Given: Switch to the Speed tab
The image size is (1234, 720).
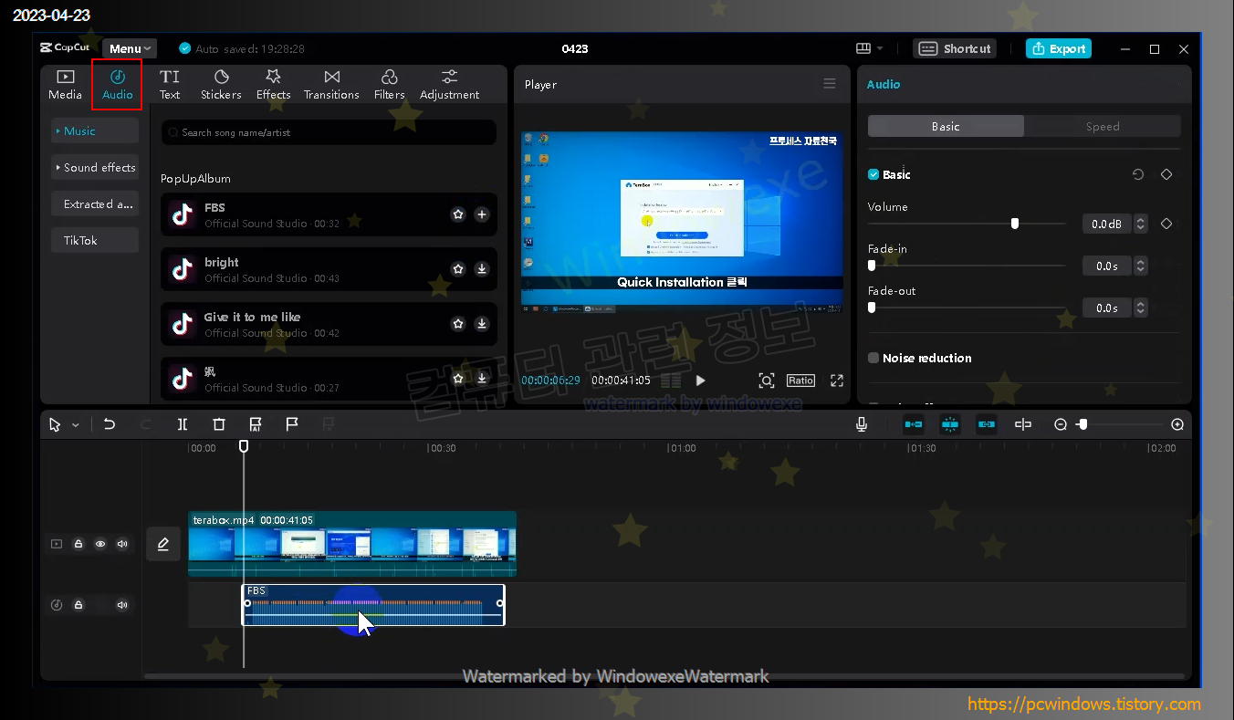Looking at the screenshot, I should point(1103,127).
